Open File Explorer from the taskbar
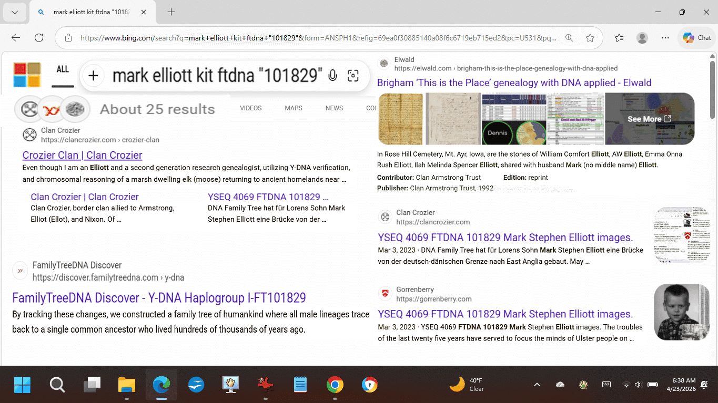The height and width of the screenshot is (403, 718). (x=126, y=385)
